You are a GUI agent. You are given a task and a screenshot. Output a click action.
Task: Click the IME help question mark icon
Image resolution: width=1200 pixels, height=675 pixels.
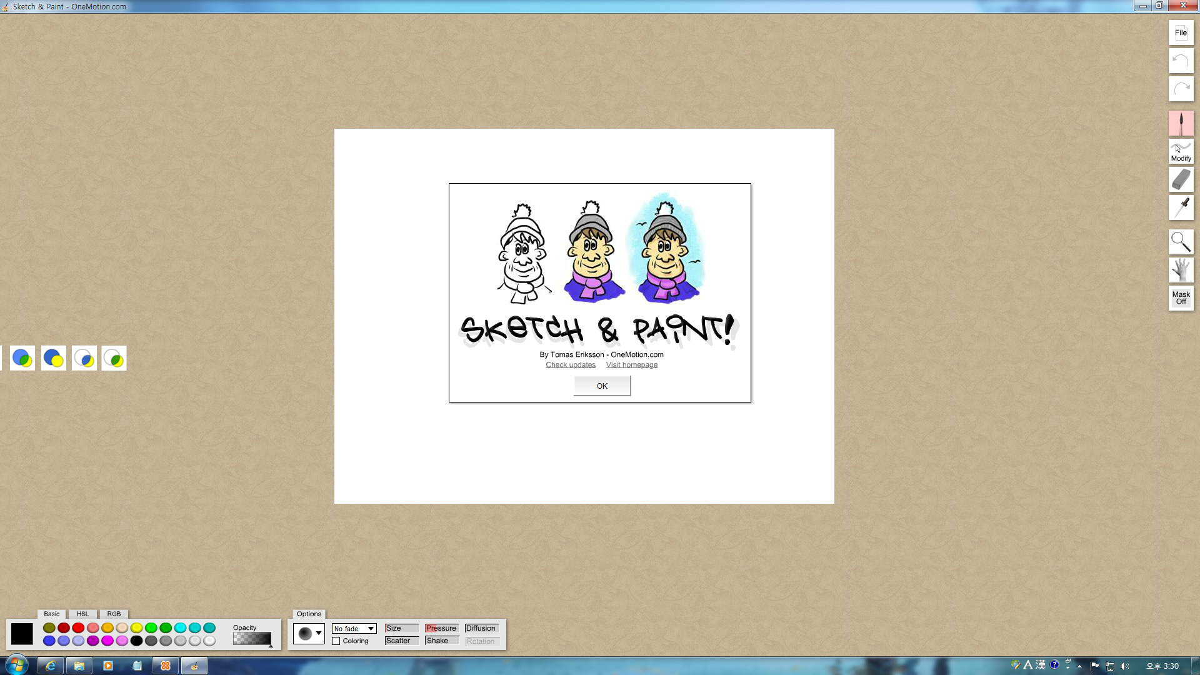point(1054,664)
